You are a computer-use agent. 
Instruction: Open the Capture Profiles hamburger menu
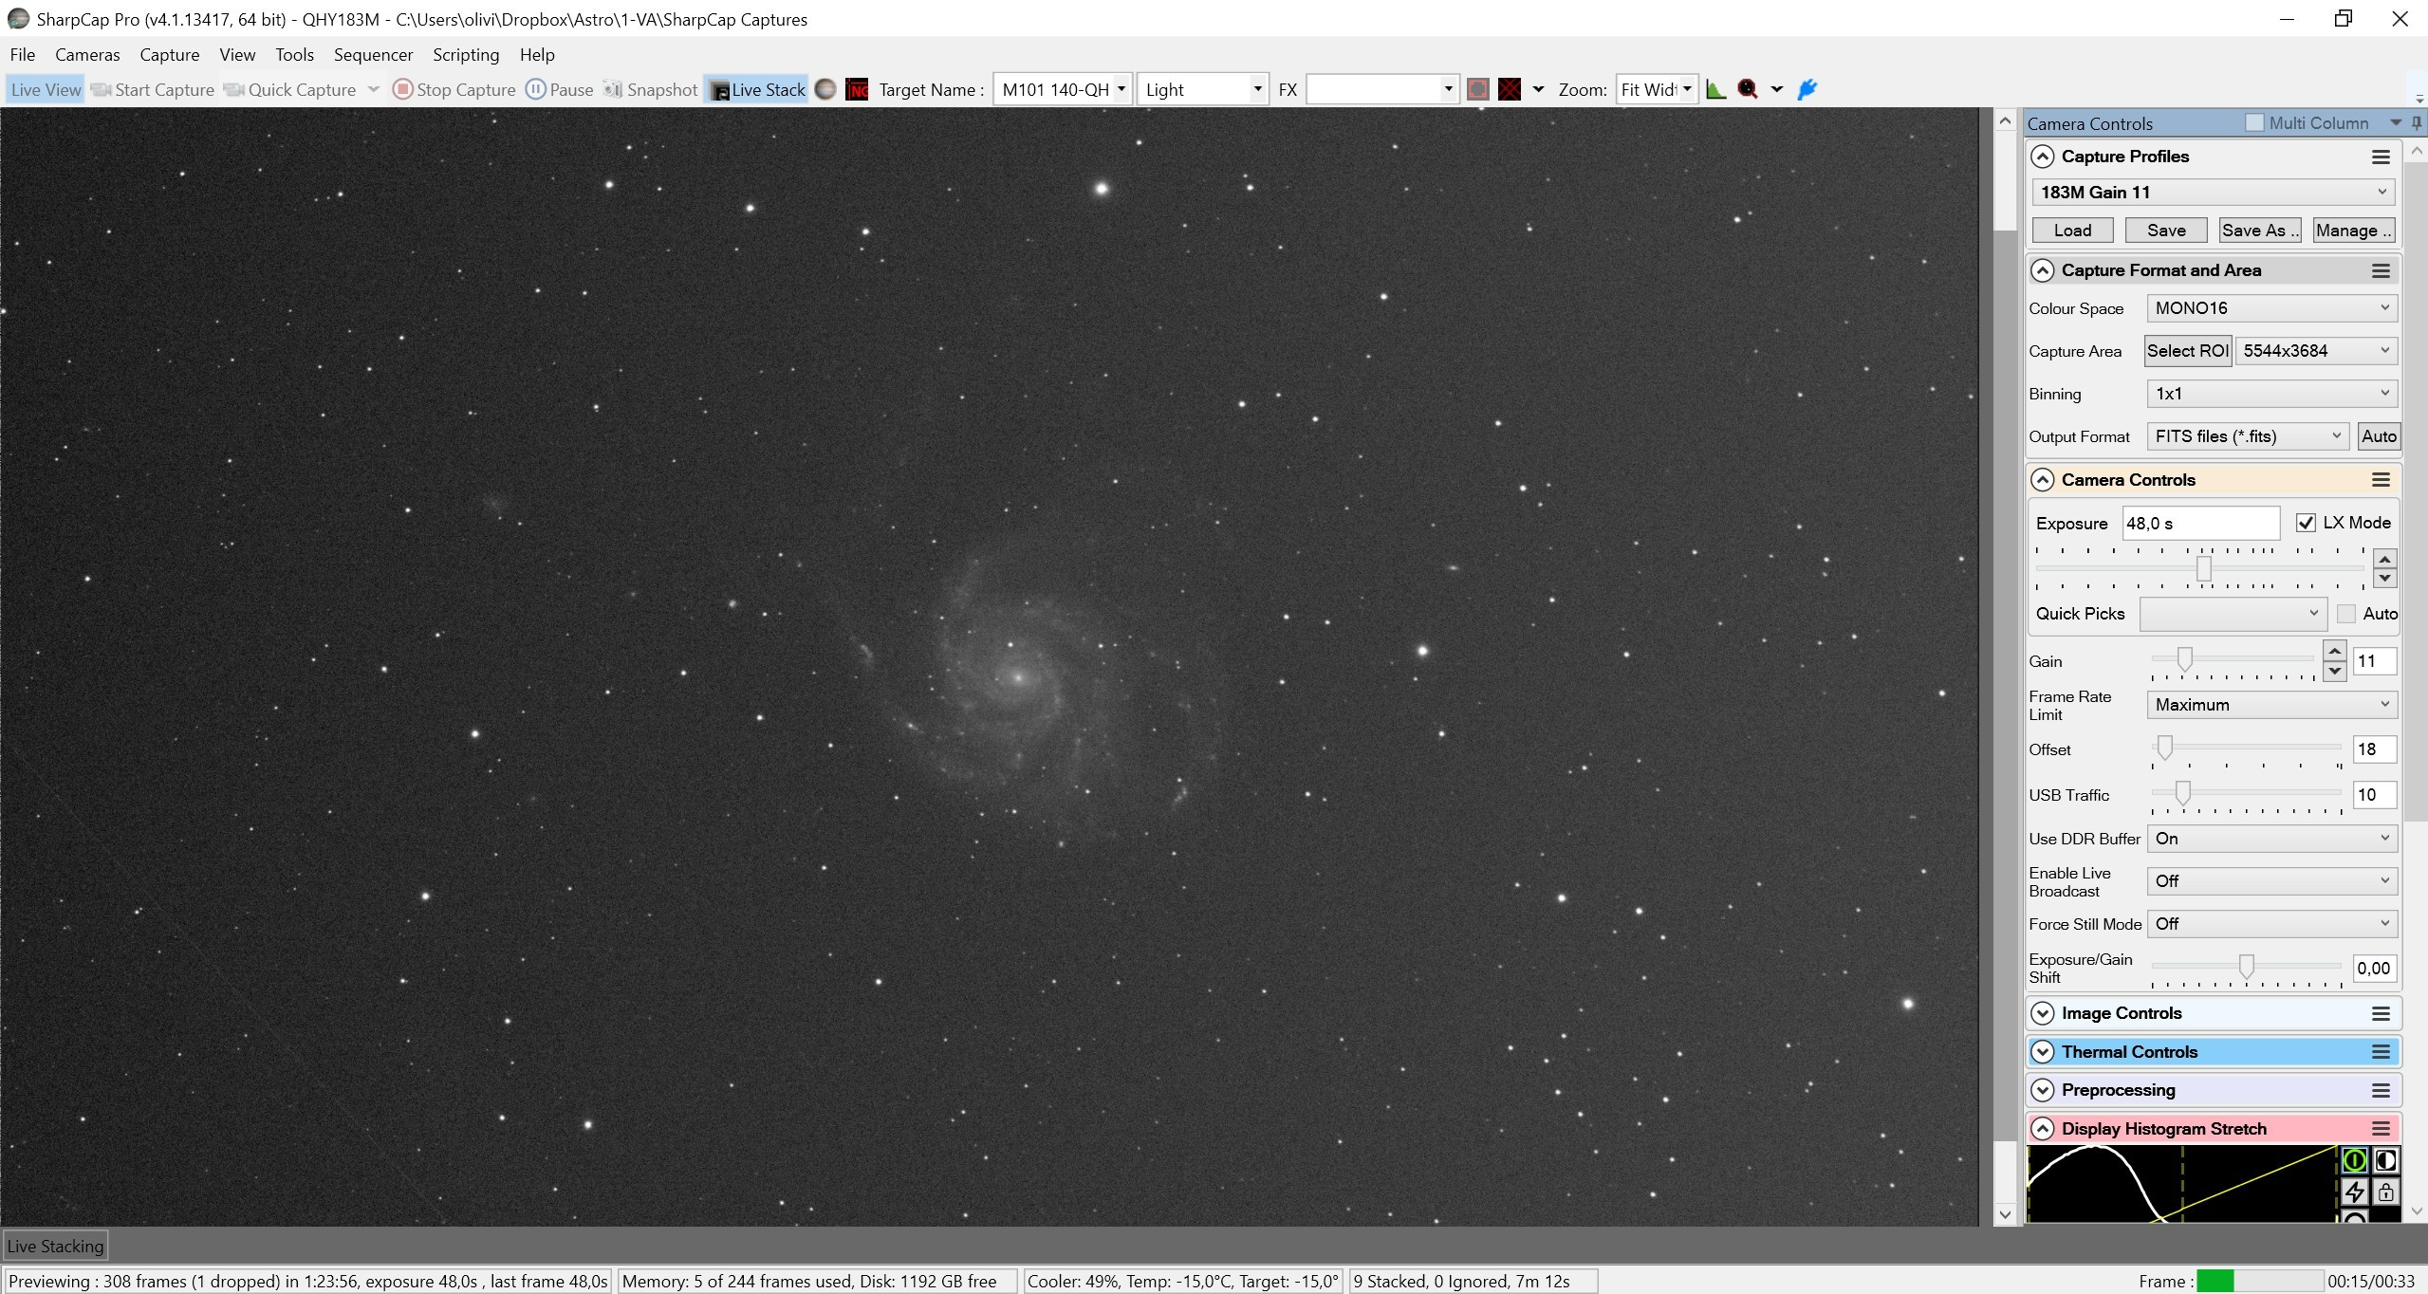pyautogui.click(x=2381, y=157)
